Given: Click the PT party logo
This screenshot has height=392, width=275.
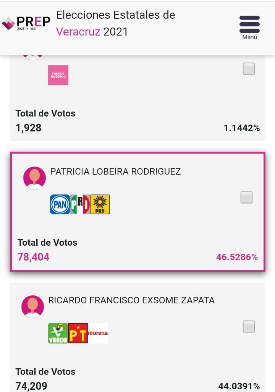Looking at the screenshot, I should pyautogui.click(x=78, y=333).
